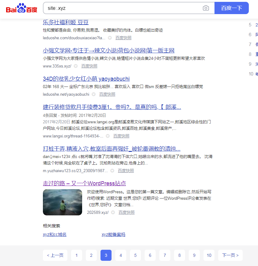
Task: Click the Baidu logo
Action: [21, 8]
